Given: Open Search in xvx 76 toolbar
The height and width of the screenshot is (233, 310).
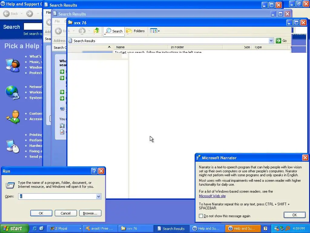Looking at the screenshot, I should click(114, 31).
